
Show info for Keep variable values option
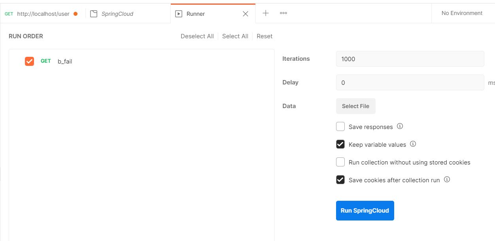pyautogui.click(x=413, y=144)
